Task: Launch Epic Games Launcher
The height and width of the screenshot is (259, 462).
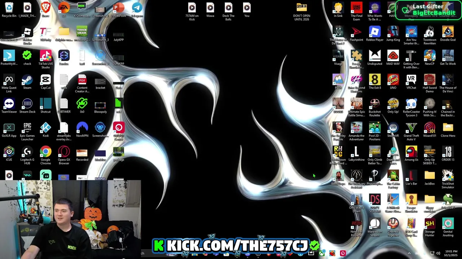Action: pos(27,132)
